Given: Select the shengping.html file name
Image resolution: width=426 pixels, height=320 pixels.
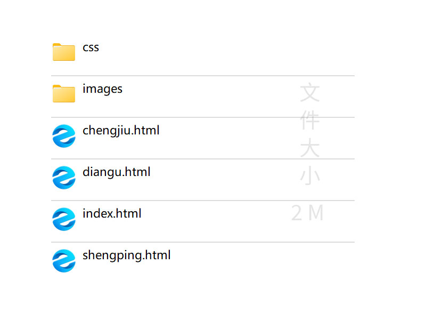Looking at the screenshot, I should [126, 255].
